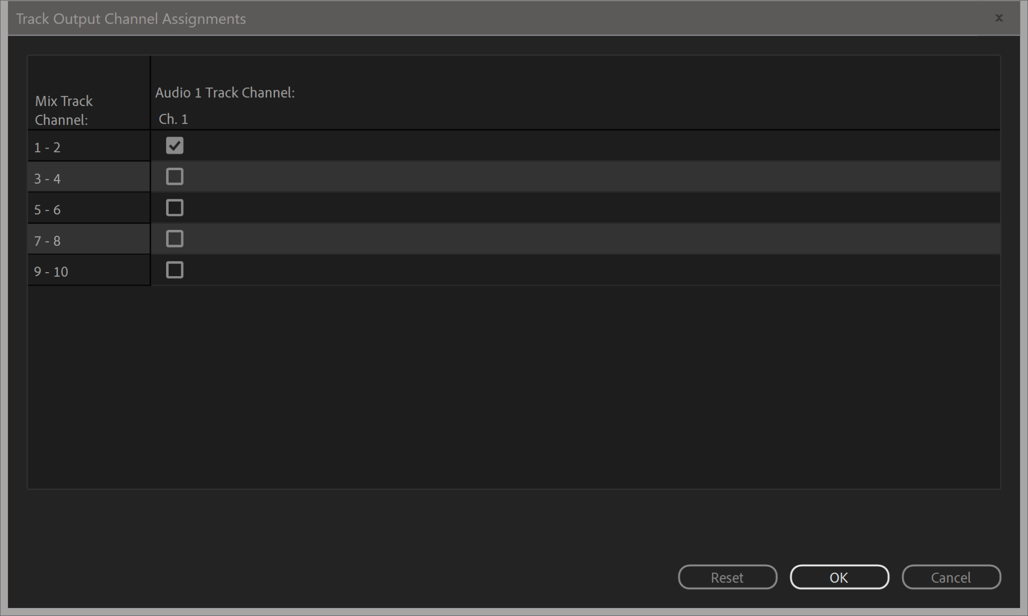Select the 7 - 8 row label
1028x616 pixels.
(x=47, y=240)
